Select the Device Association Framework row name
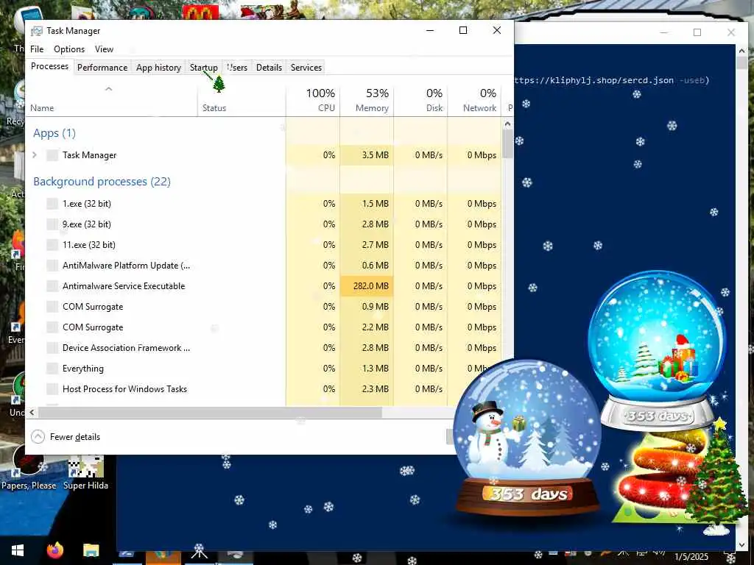754x565 pixels. pos(126,348)
